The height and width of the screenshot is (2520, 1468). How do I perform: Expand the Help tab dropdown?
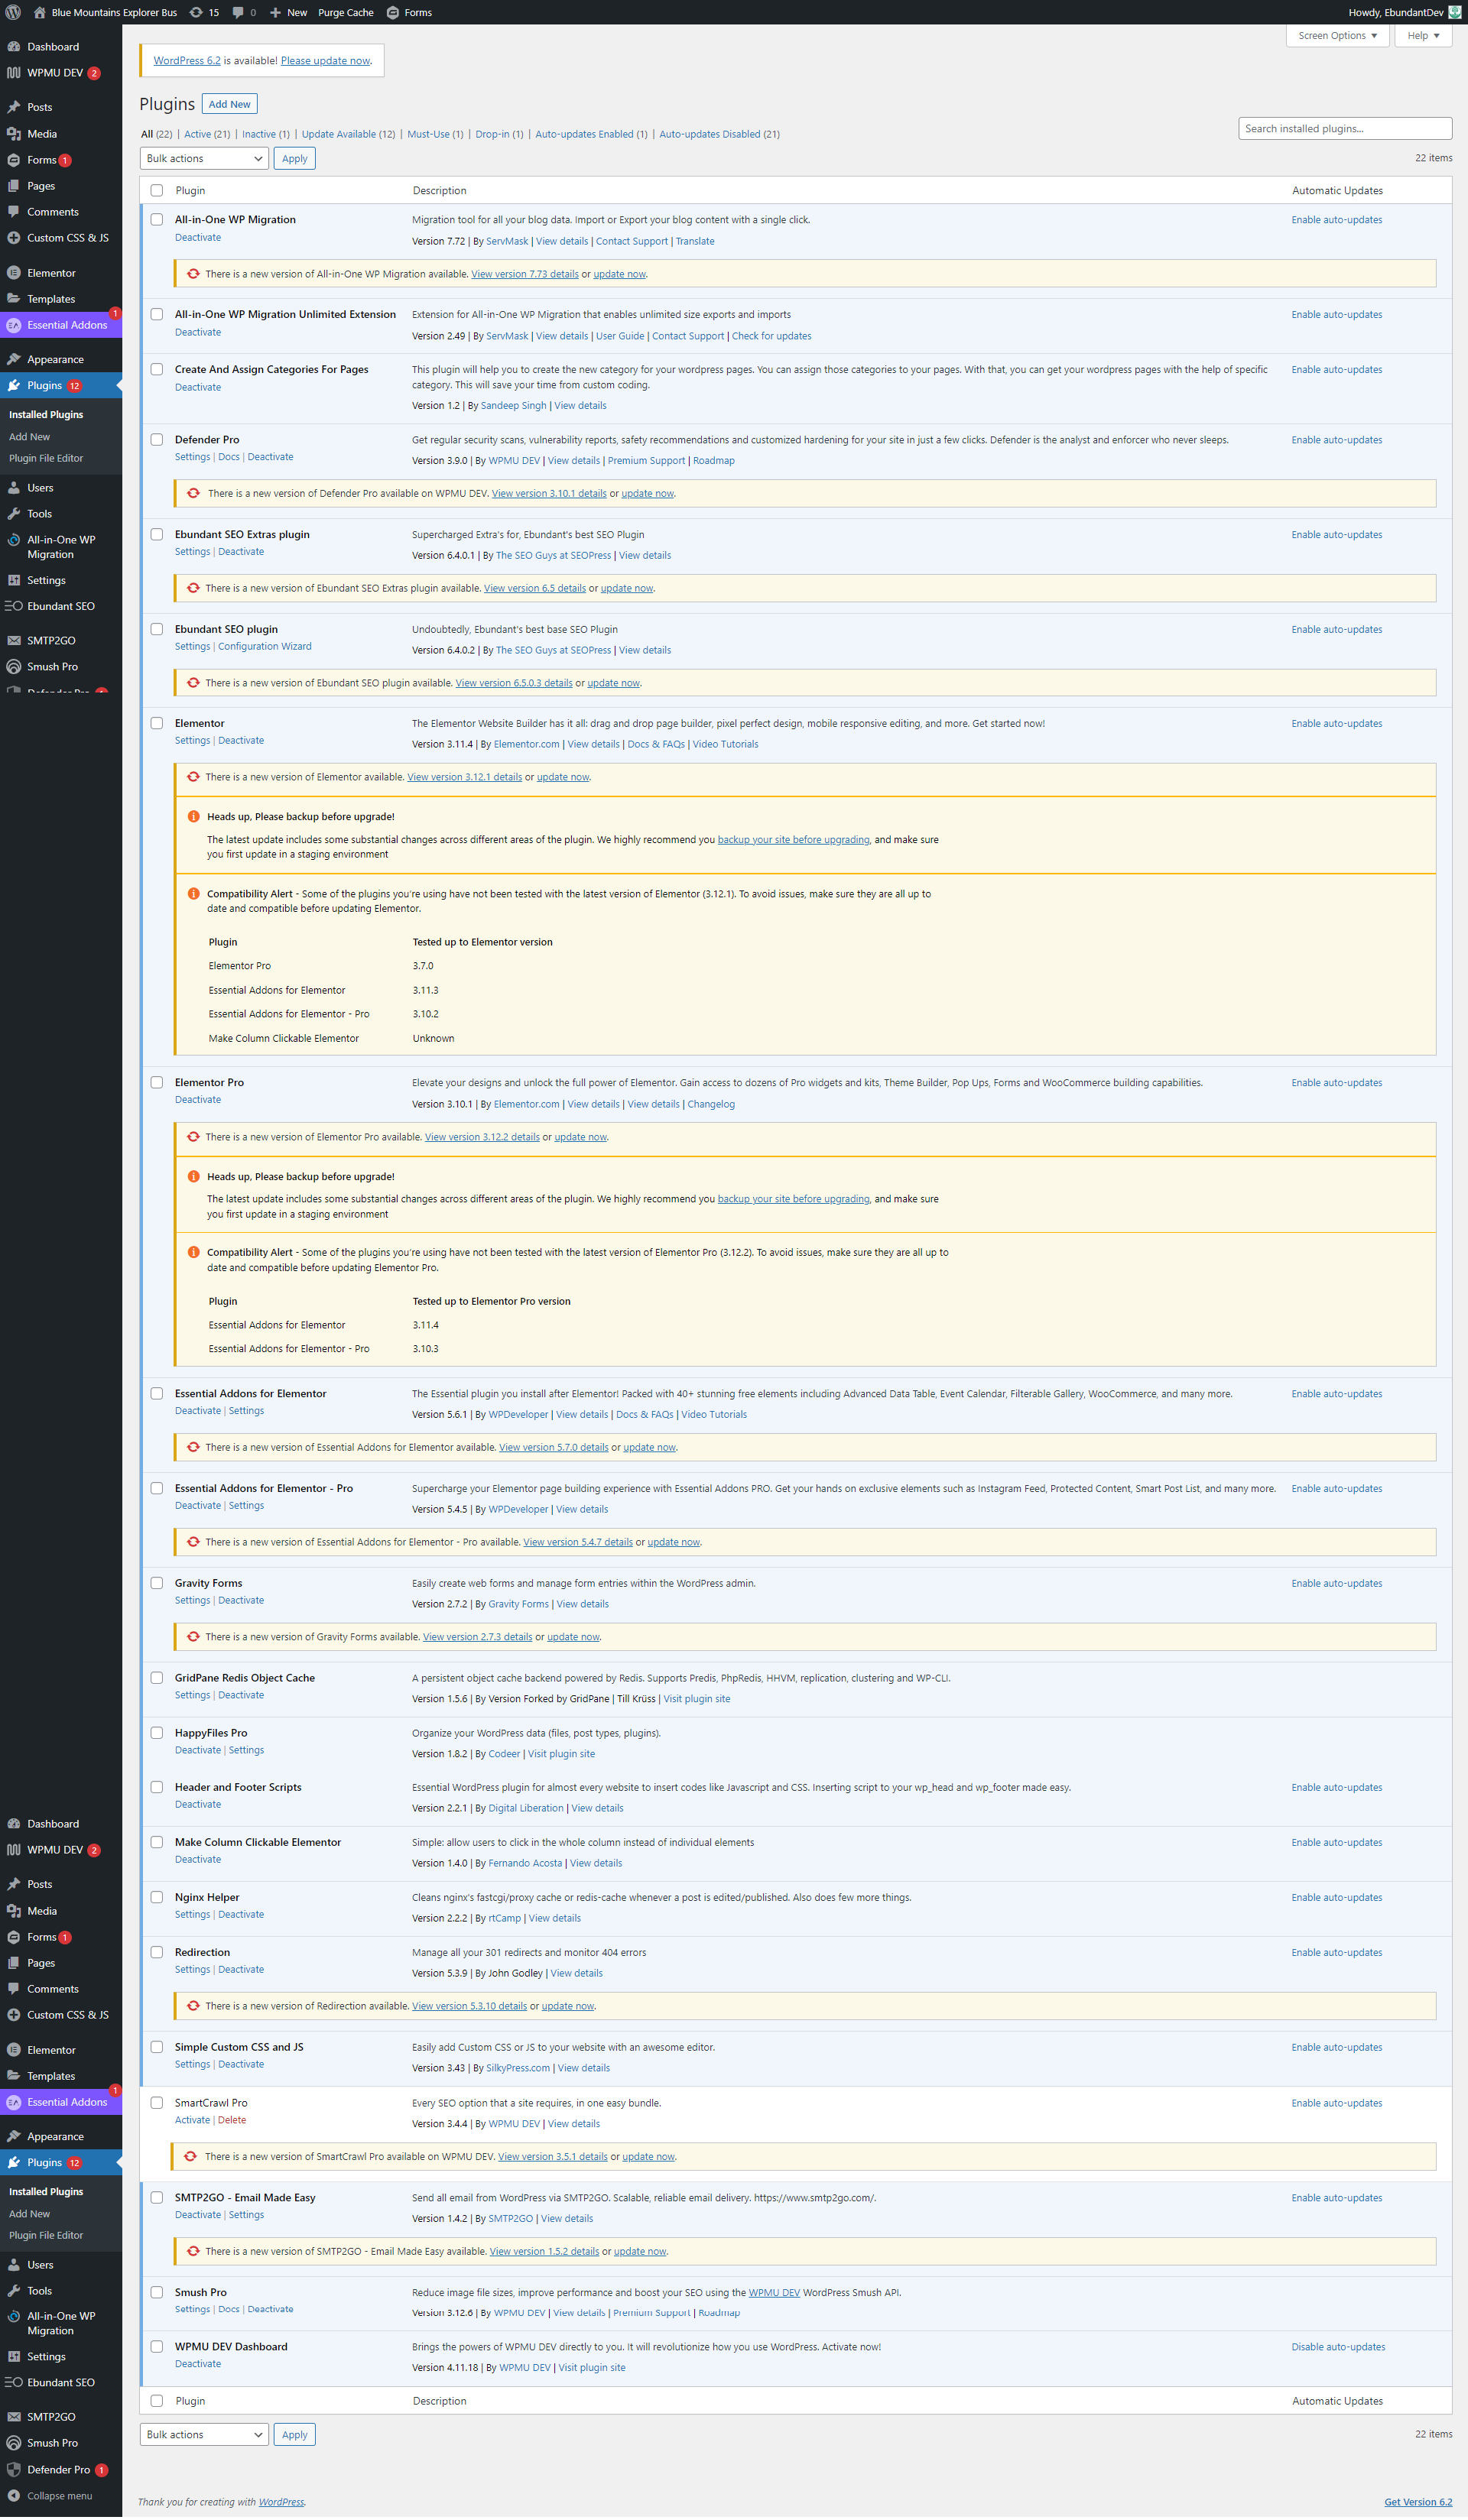pos(1422,35)
